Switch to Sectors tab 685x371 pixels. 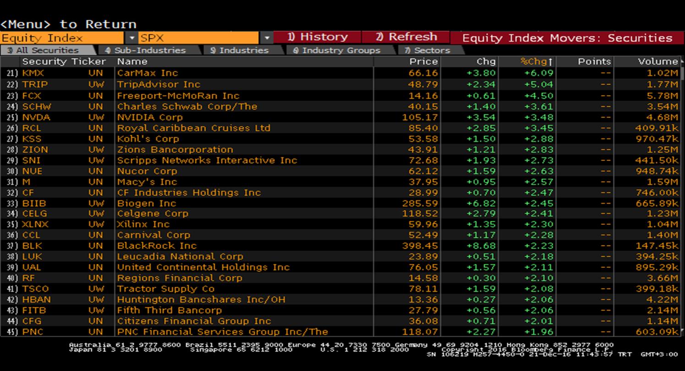click(x=427, y=50)
